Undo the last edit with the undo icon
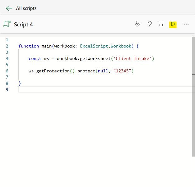Screen dimensions: 195x187 click(x=150, y=24)
